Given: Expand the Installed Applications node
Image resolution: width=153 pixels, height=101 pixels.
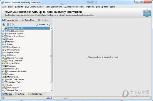Looking at the screenshot, I should [3, 31].
